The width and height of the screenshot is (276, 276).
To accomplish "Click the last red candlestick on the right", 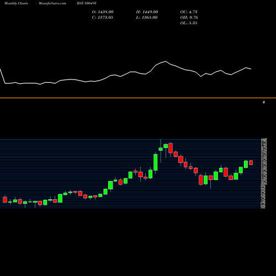I will [251, 163].
